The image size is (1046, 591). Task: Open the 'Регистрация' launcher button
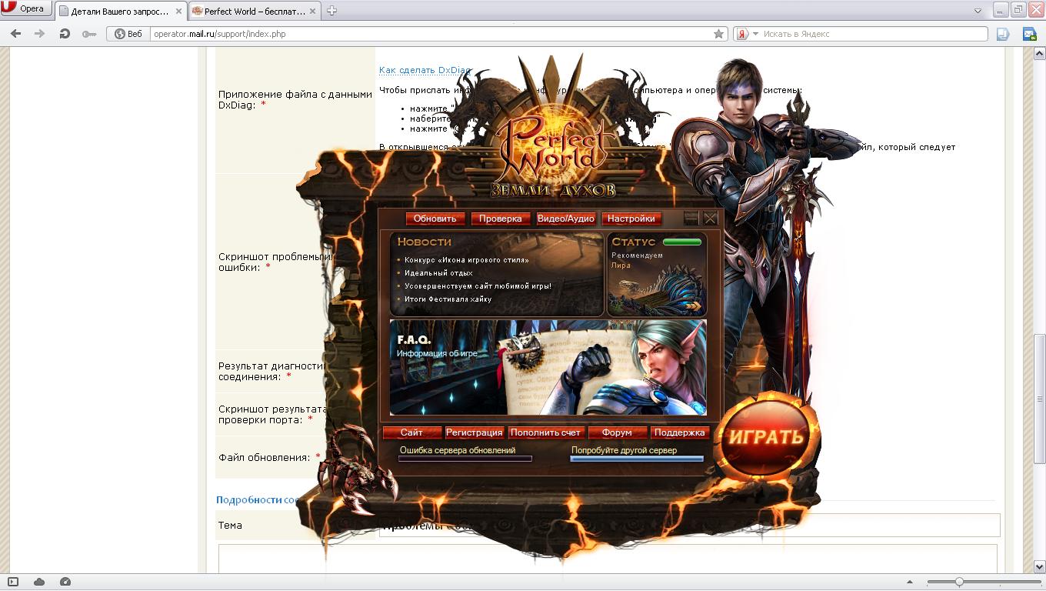click(474, 432)
